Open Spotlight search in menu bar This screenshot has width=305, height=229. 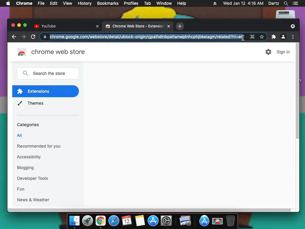pyautogui.click(x=286, y=3)
